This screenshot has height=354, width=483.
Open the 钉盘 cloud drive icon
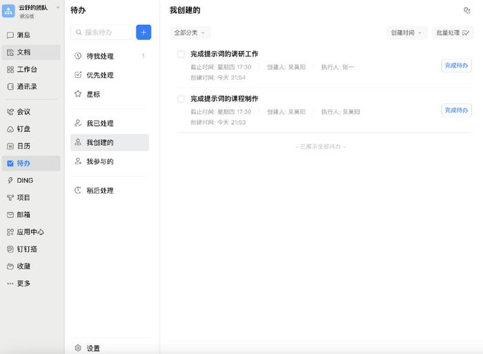click(x=10, y=129)
